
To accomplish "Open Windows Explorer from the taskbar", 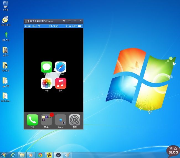I will (x=22, y=155).
